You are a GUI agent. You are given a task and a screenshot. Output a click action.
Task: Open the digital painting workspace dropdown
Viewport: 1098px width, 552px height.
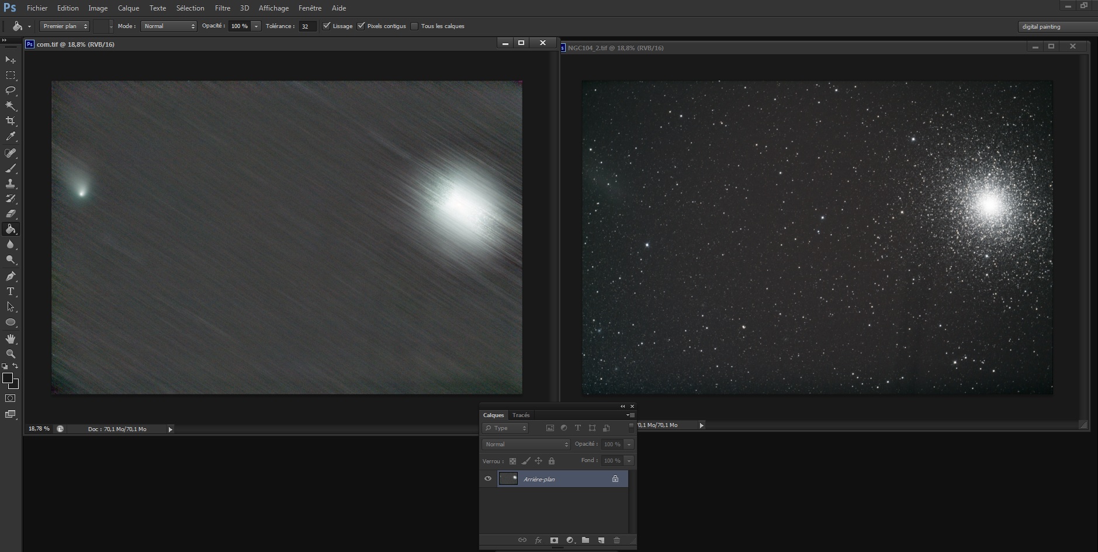(1058, 26)
